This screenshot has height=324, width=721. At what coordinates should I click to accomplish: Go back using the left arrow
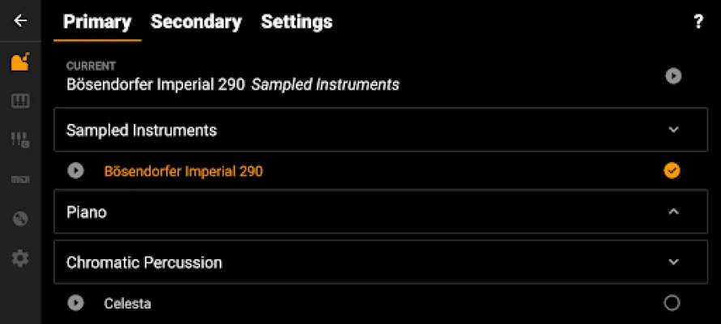20,21
